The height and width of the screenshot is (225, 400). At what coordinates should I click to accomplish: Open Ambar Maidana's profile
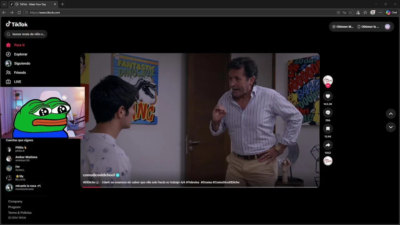(26, 159)
